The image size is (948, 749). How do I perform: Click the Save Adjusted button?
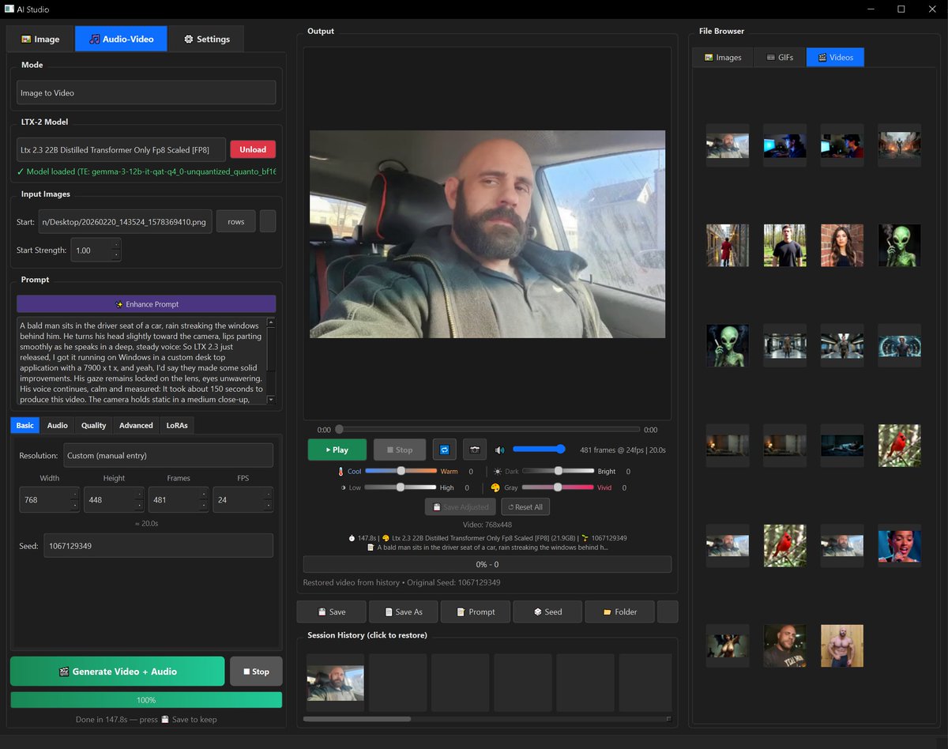tap(461, 506)
